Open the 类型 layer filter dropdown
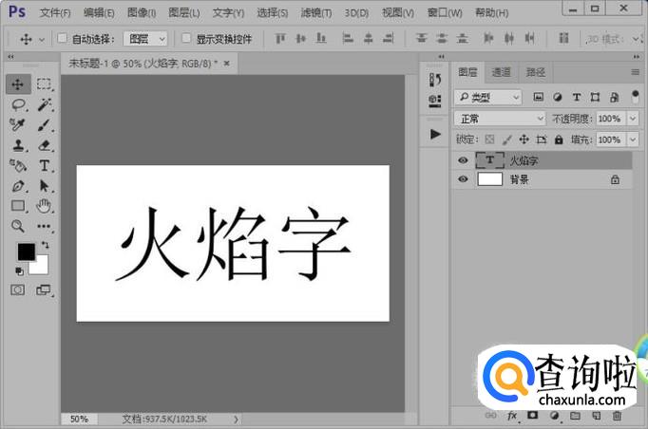The height and width of the screenshot is (429, 648). point(488,97)
